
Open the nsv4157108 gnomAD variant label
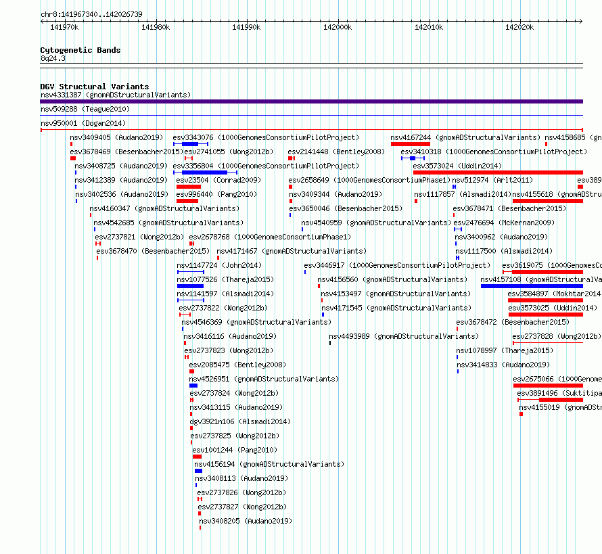point(541,279)
